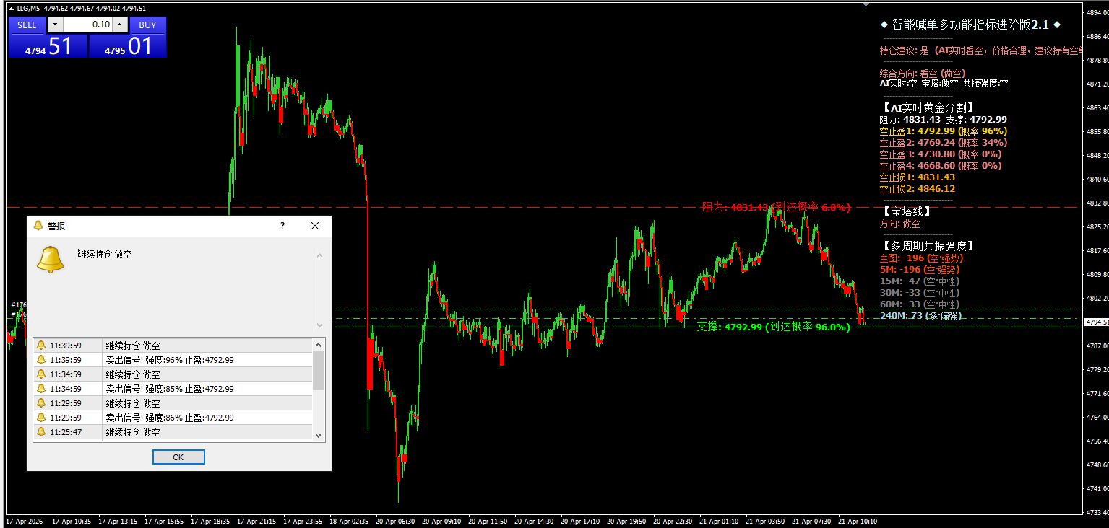
Task: Click '空止盈4: 4668.60 (概率 0%)'
Action: pos(940,166)
